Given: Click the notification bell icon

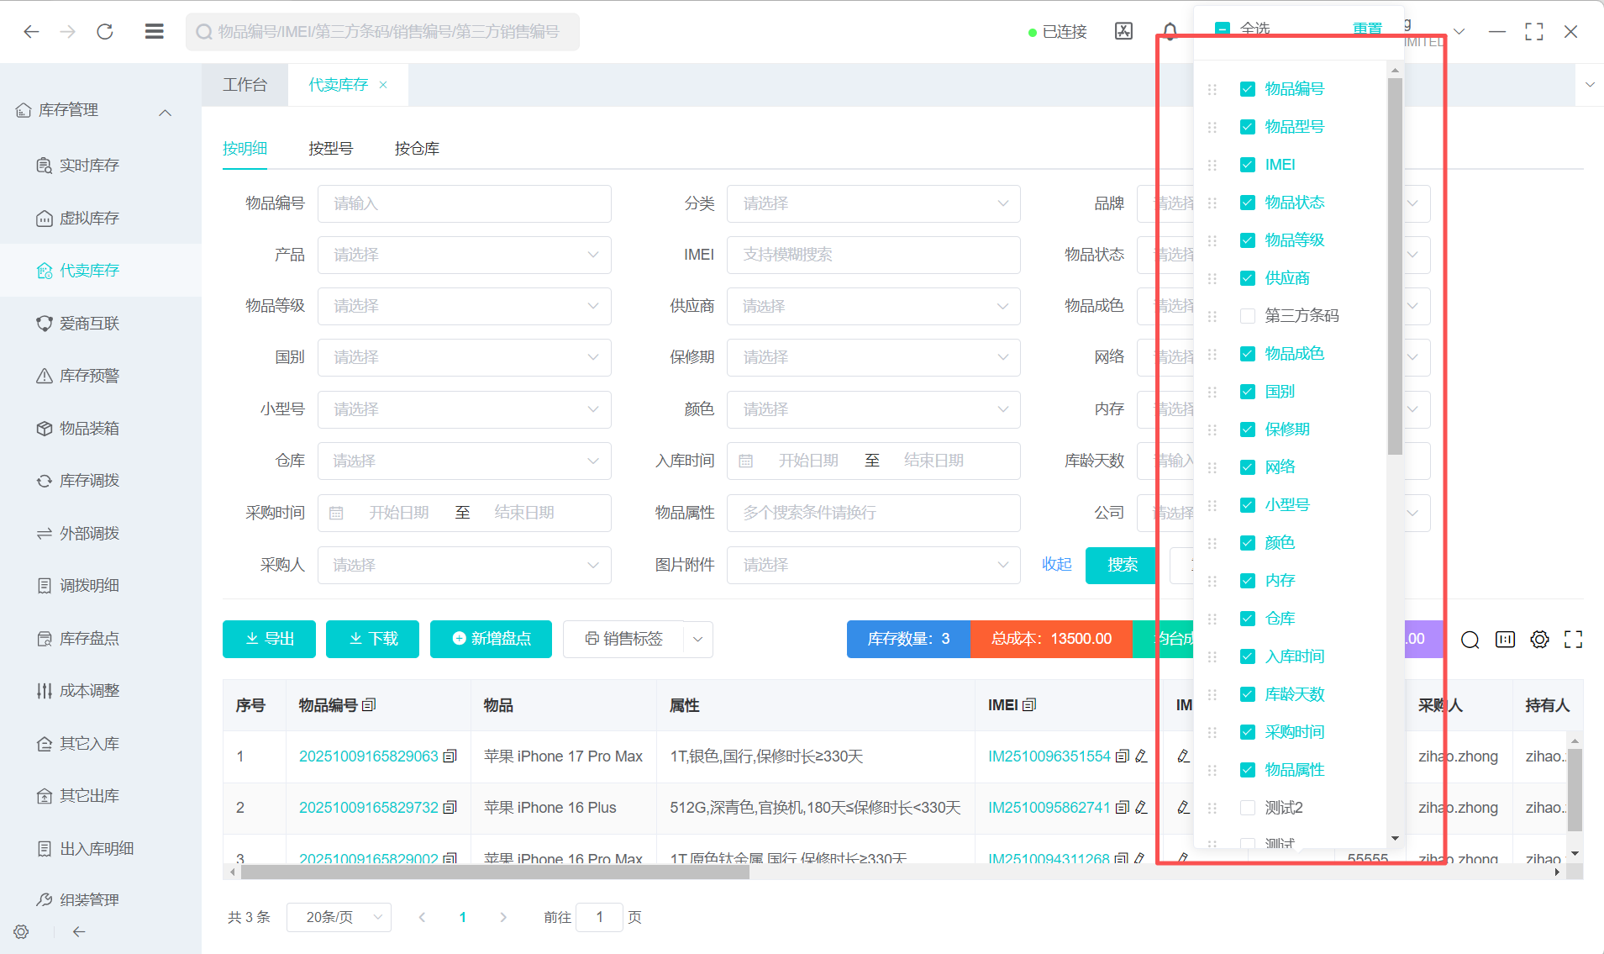Looking at the screenshot, I should [x=1170, y=32].
